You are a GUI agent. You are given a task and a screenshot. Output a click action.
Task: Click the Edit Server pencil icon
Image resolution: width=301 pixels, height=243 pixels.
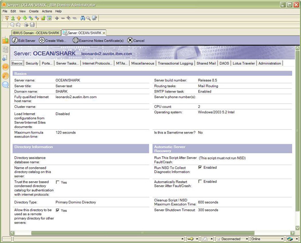(x=15, y=40)
